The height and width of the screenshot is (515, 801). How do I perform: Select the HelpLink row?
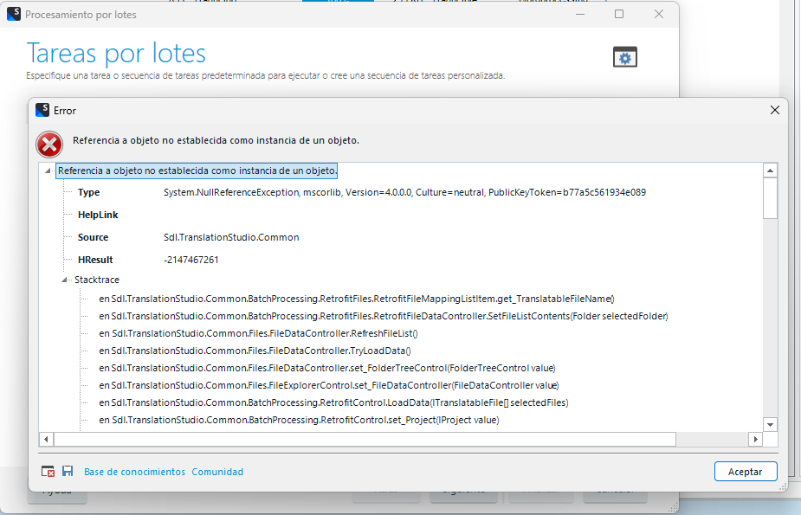pos(98,215)
